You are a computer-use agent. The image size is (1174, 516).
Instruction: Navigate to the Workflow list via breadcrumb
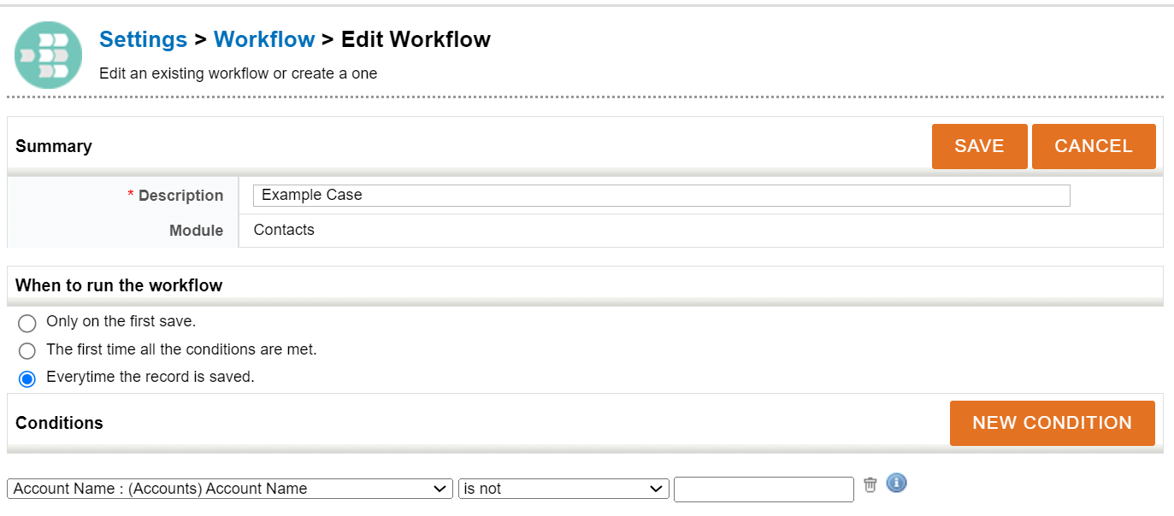(x=264, y=39)
